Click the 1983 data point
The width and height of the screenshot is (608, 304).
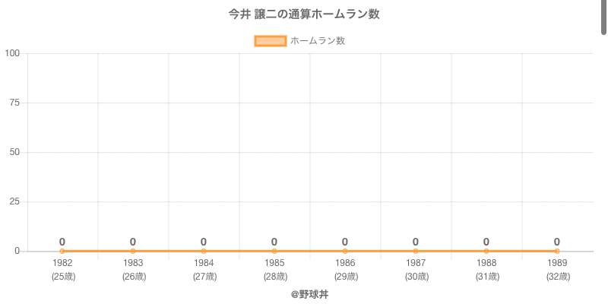pyautogui.click(x=133, y=251)
